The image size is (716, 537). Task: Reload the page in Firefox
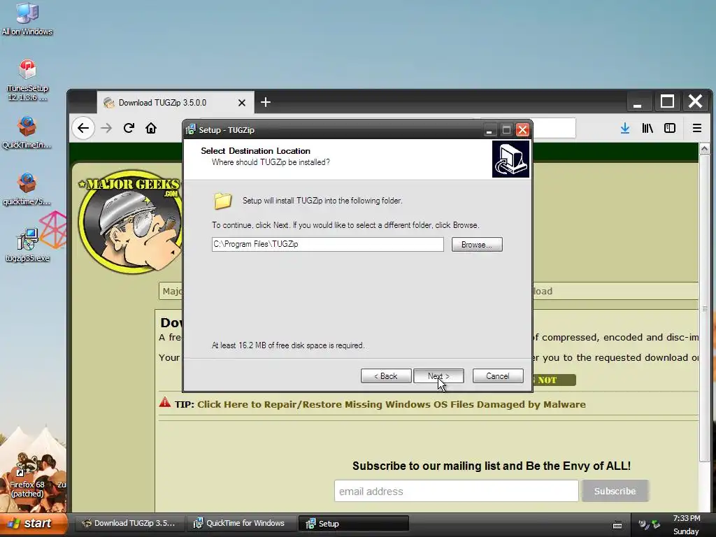tap(129, 129)
